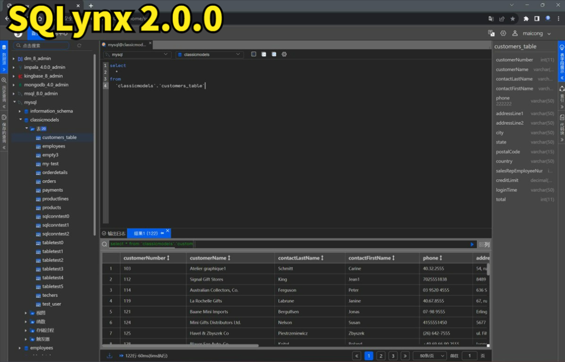Open a new browser tab

coord(91,5)
